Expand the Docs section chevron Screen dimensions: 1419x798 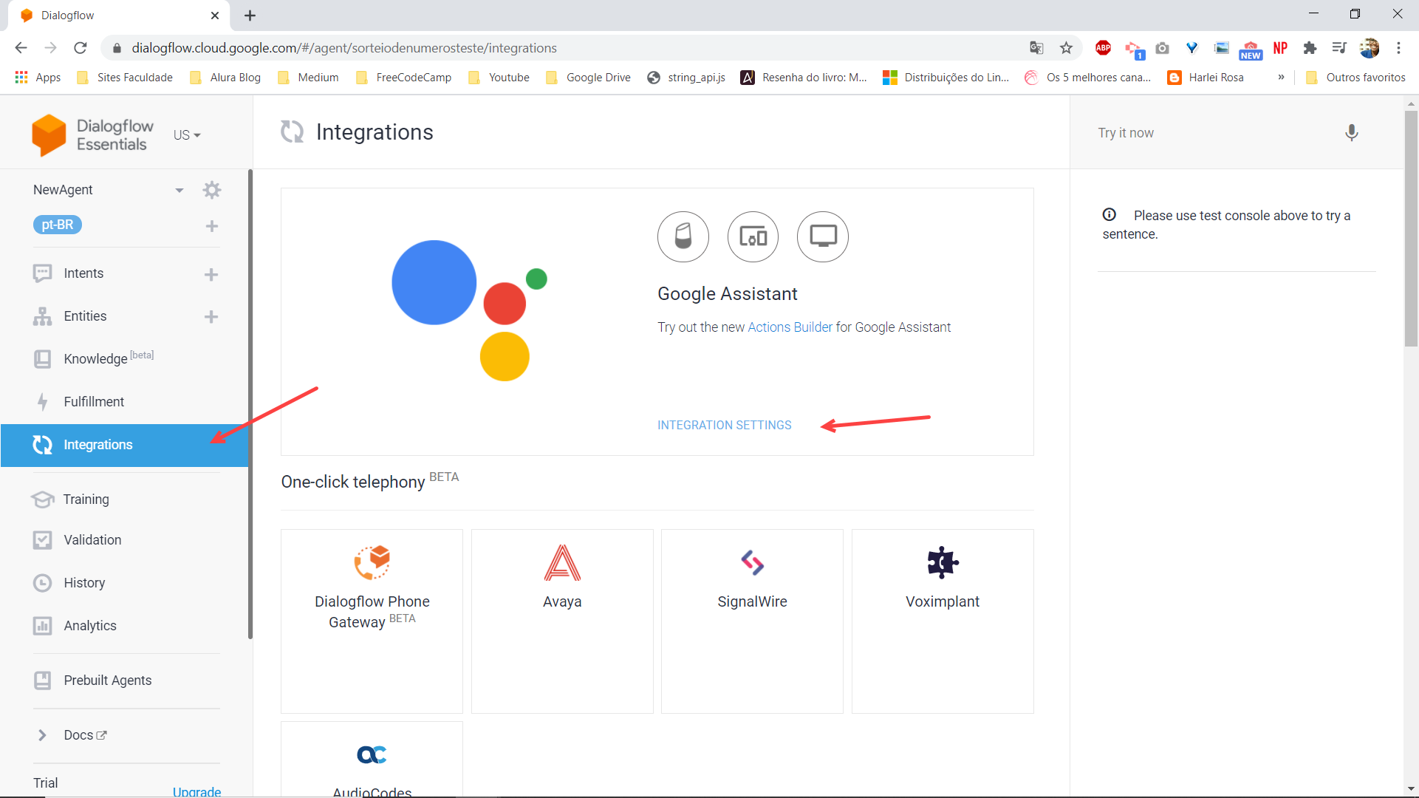42,735
